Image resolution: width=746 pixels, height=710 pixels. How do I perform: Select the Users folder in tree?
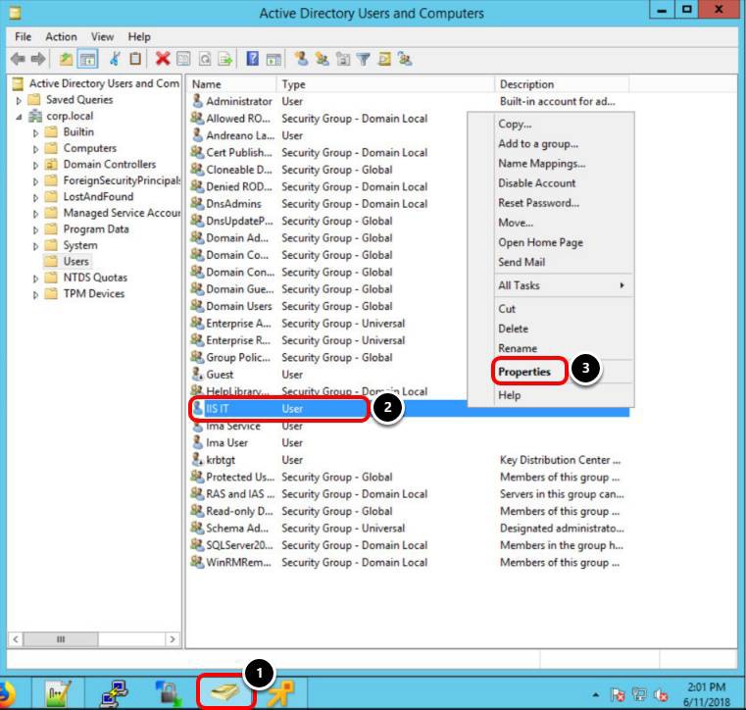coord(76,261)
